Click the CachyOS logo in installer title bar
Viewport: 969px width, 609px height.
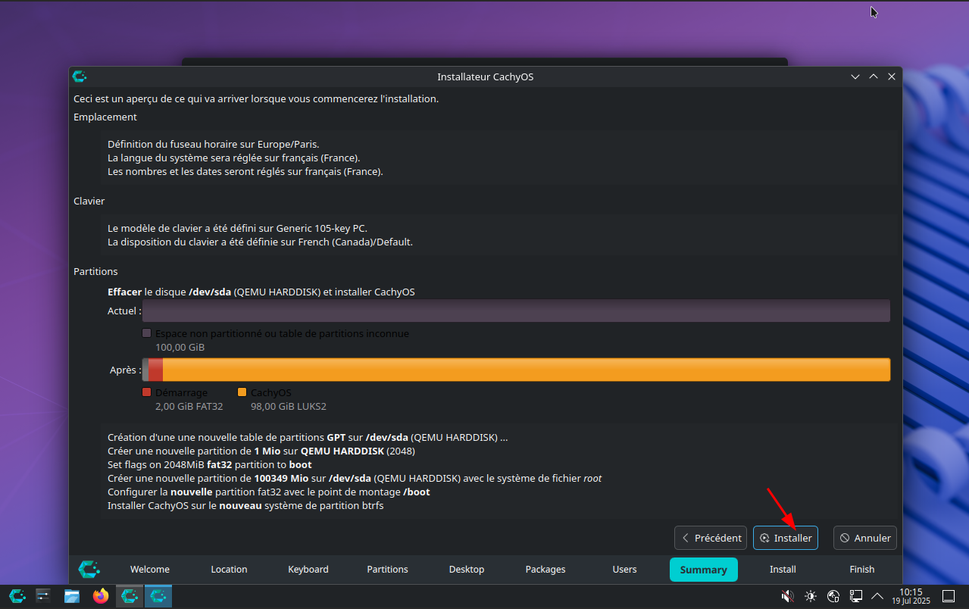tap(80, 77)
